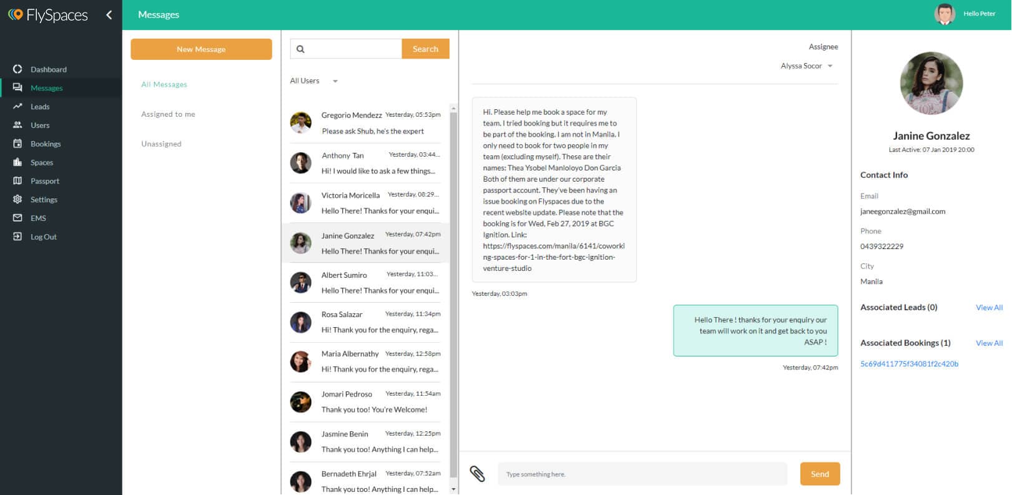The height and width of the screenshot is (495, 1012).
Task: Show the Assigned to me messages
Action: (168, 114)
